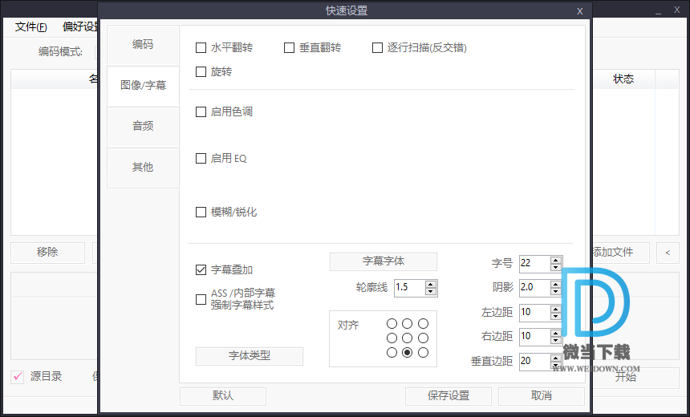Enable the 垂直翻转 checkbox

(289, 47)
